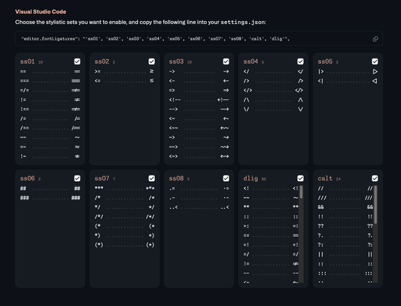
Task: Click the '(*)' row in ss07
Action: pyautogui.click(x=125, y=245)
